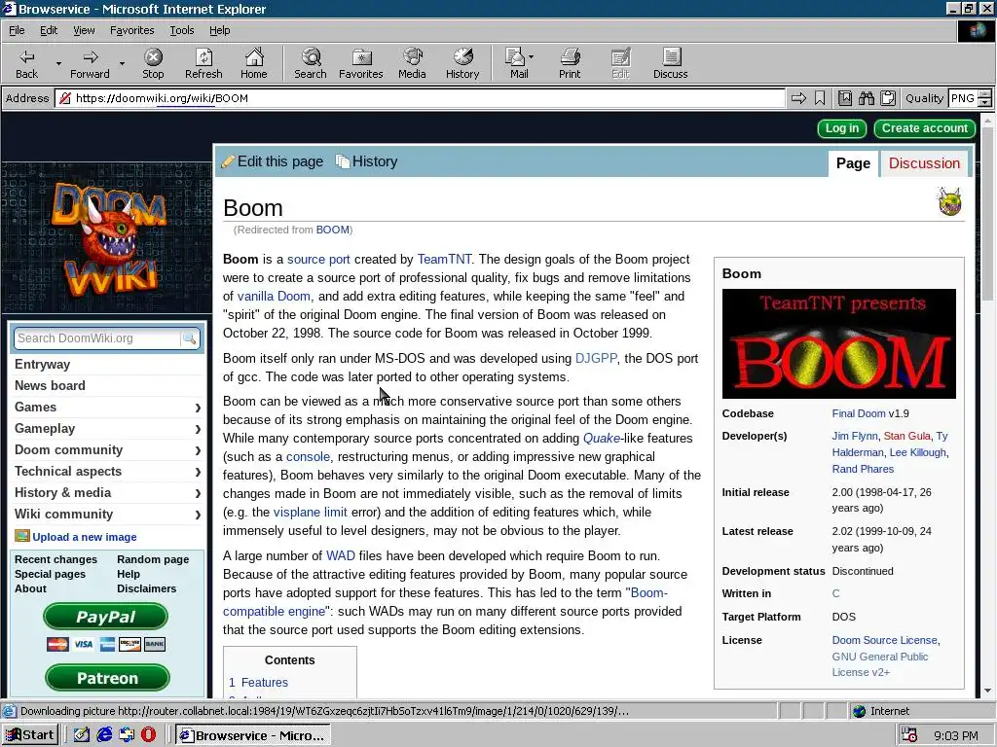Go back with the Back toolbar button
Image resolution: width=997 pixels, height=747 pixels.
pyautogui.click(x=26, y=63)
